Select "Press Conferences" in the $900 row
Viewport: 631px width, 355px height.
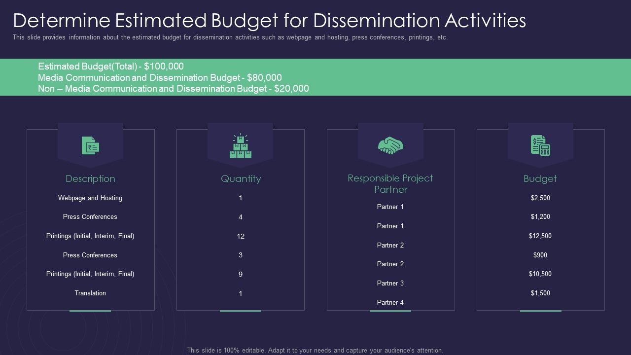[x=90, y=255]
